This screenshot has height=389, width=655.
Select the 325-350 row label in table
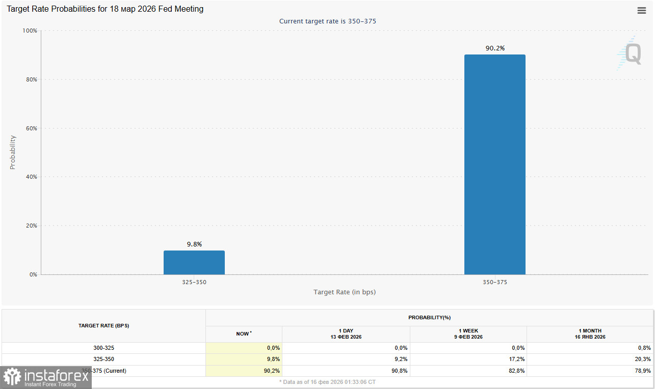coord(103,359)
